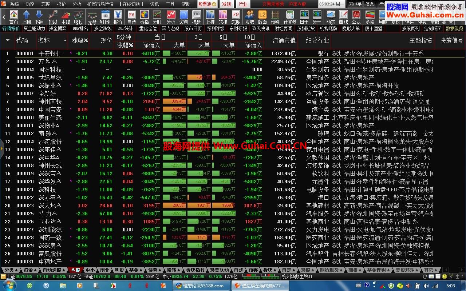Click the 日十 toolbar icon
The height and width of the screenshot is (291, 466).
pyautogui.click(x=304, y=17)
